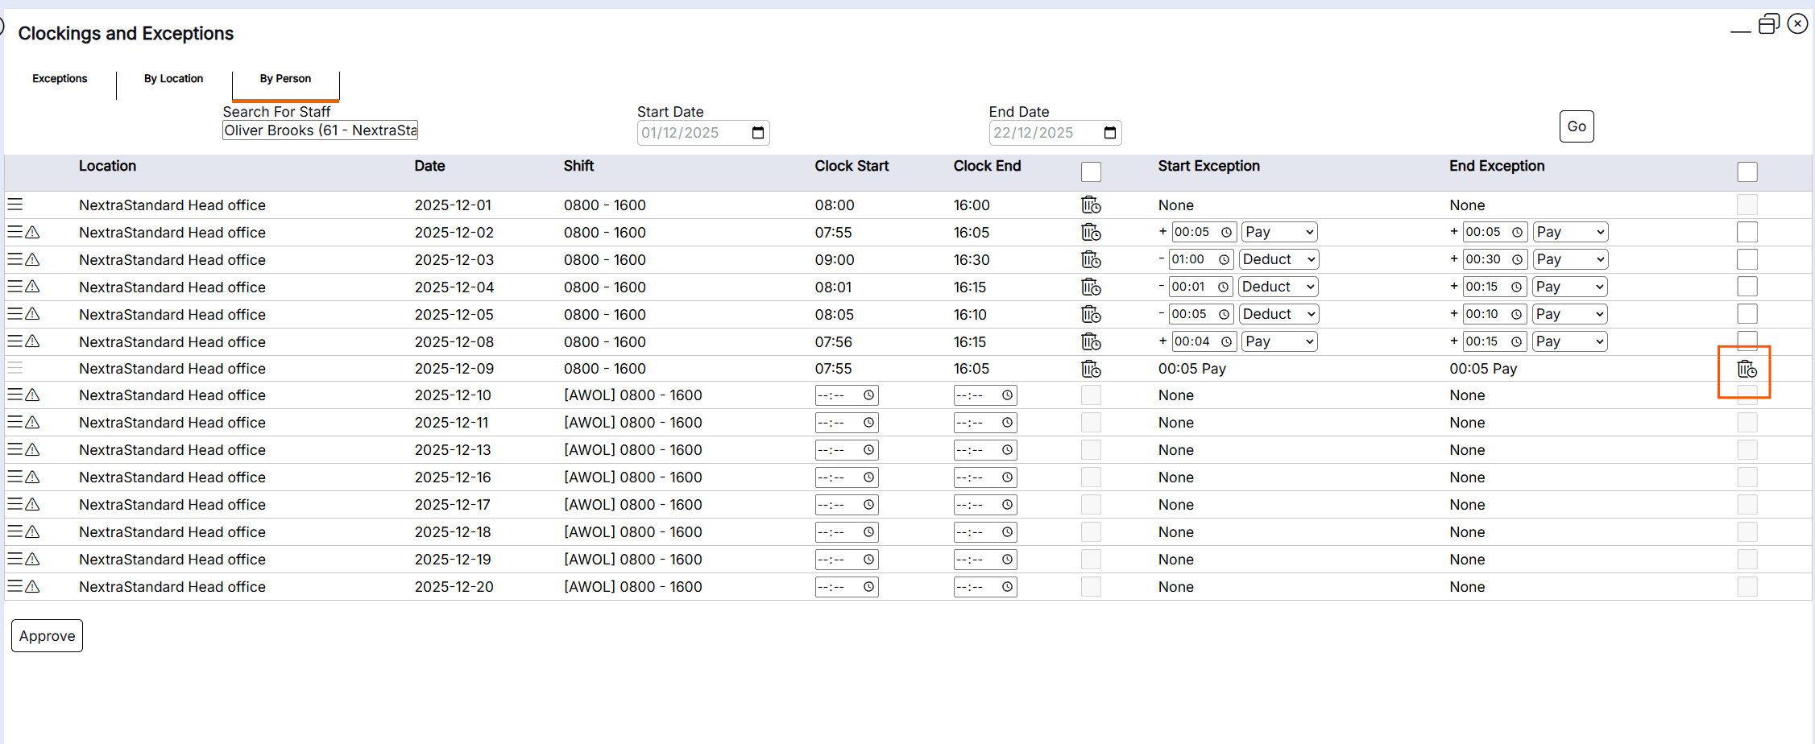This screenshot has height=744, width=1815.
Task: Click the empty Clock End field for 2025-12-17
Action: point(984,505)
